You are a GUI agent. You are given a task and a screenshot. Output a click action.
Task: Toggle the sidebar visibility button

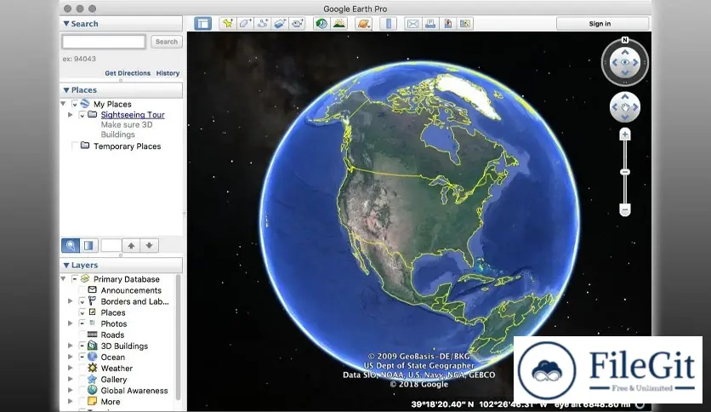[x=202, y=24]
